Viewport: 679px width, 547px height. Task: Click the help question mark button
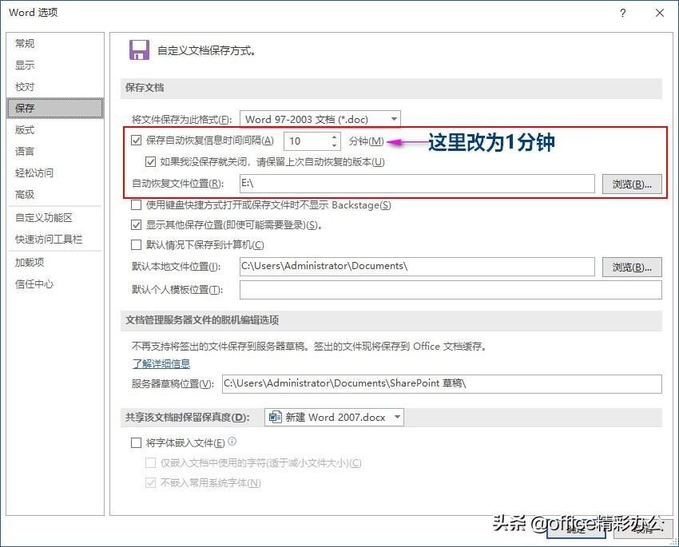coord(623,13)
